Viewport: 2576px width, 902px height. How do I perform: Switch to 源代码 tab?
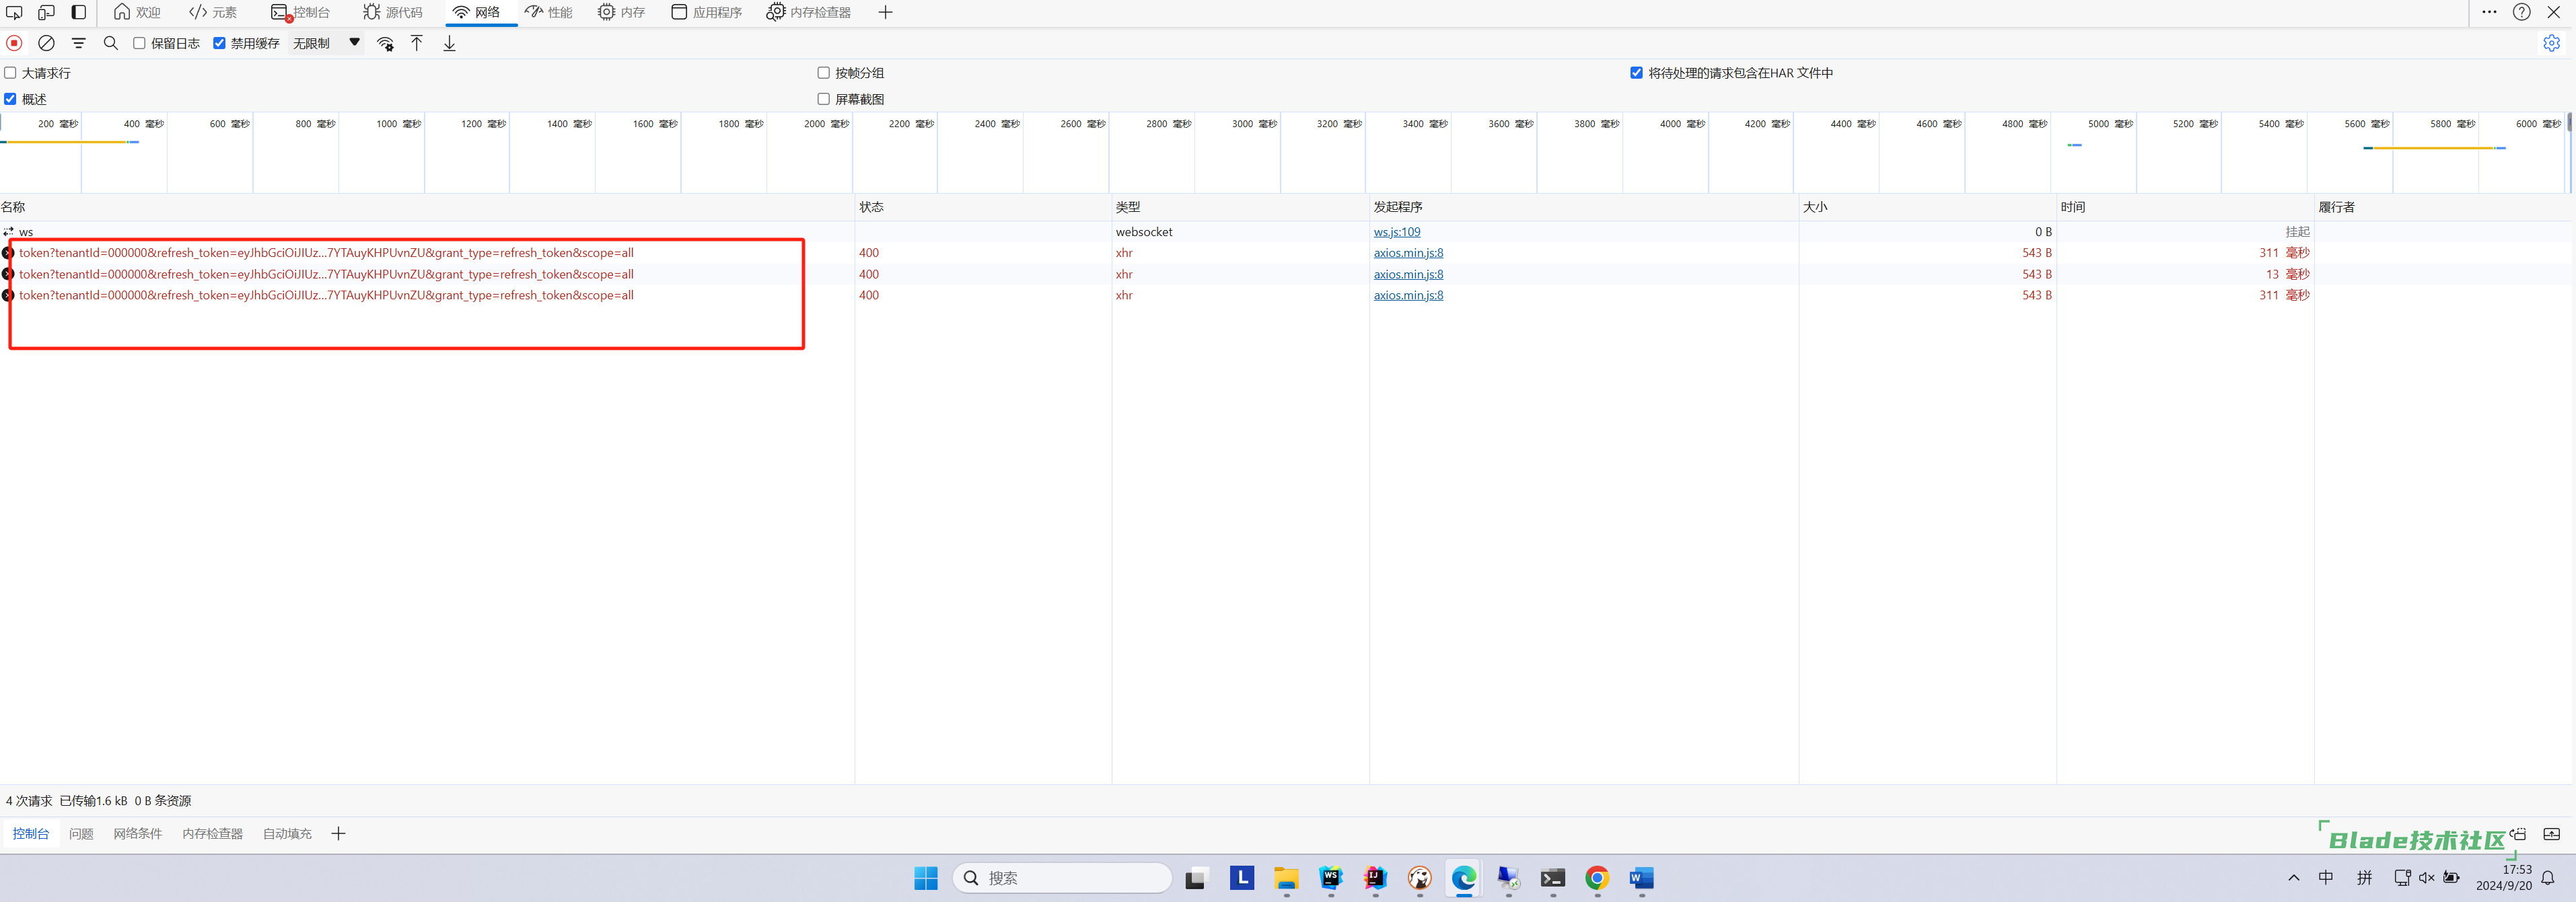393,12
